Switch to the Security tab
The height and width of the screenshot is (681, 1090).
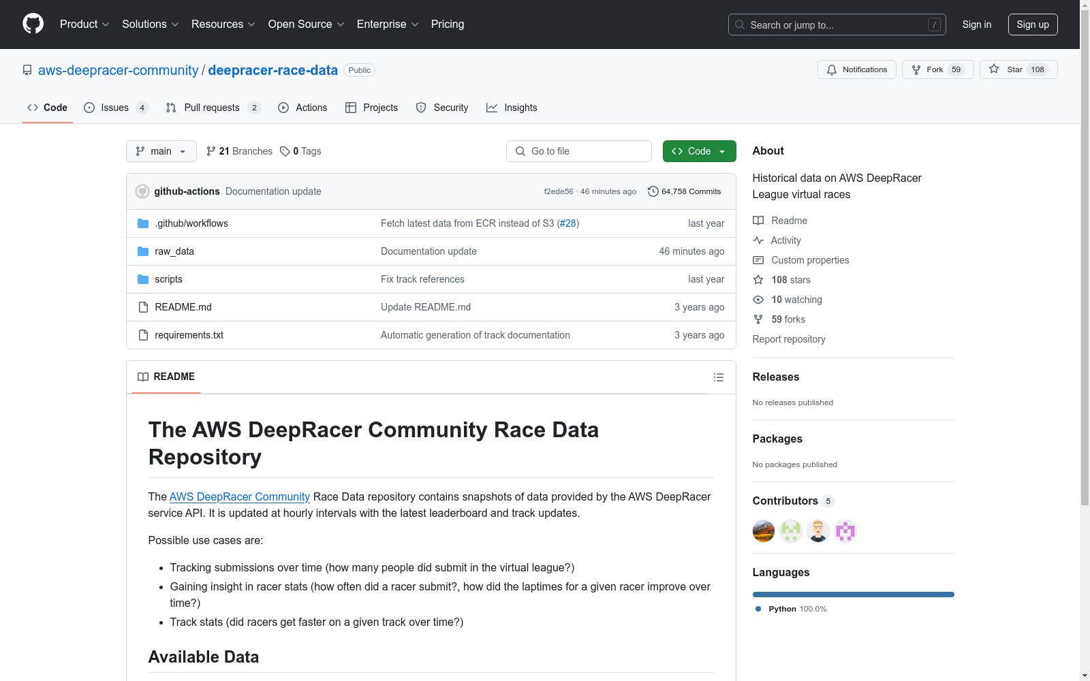[442, 108]
